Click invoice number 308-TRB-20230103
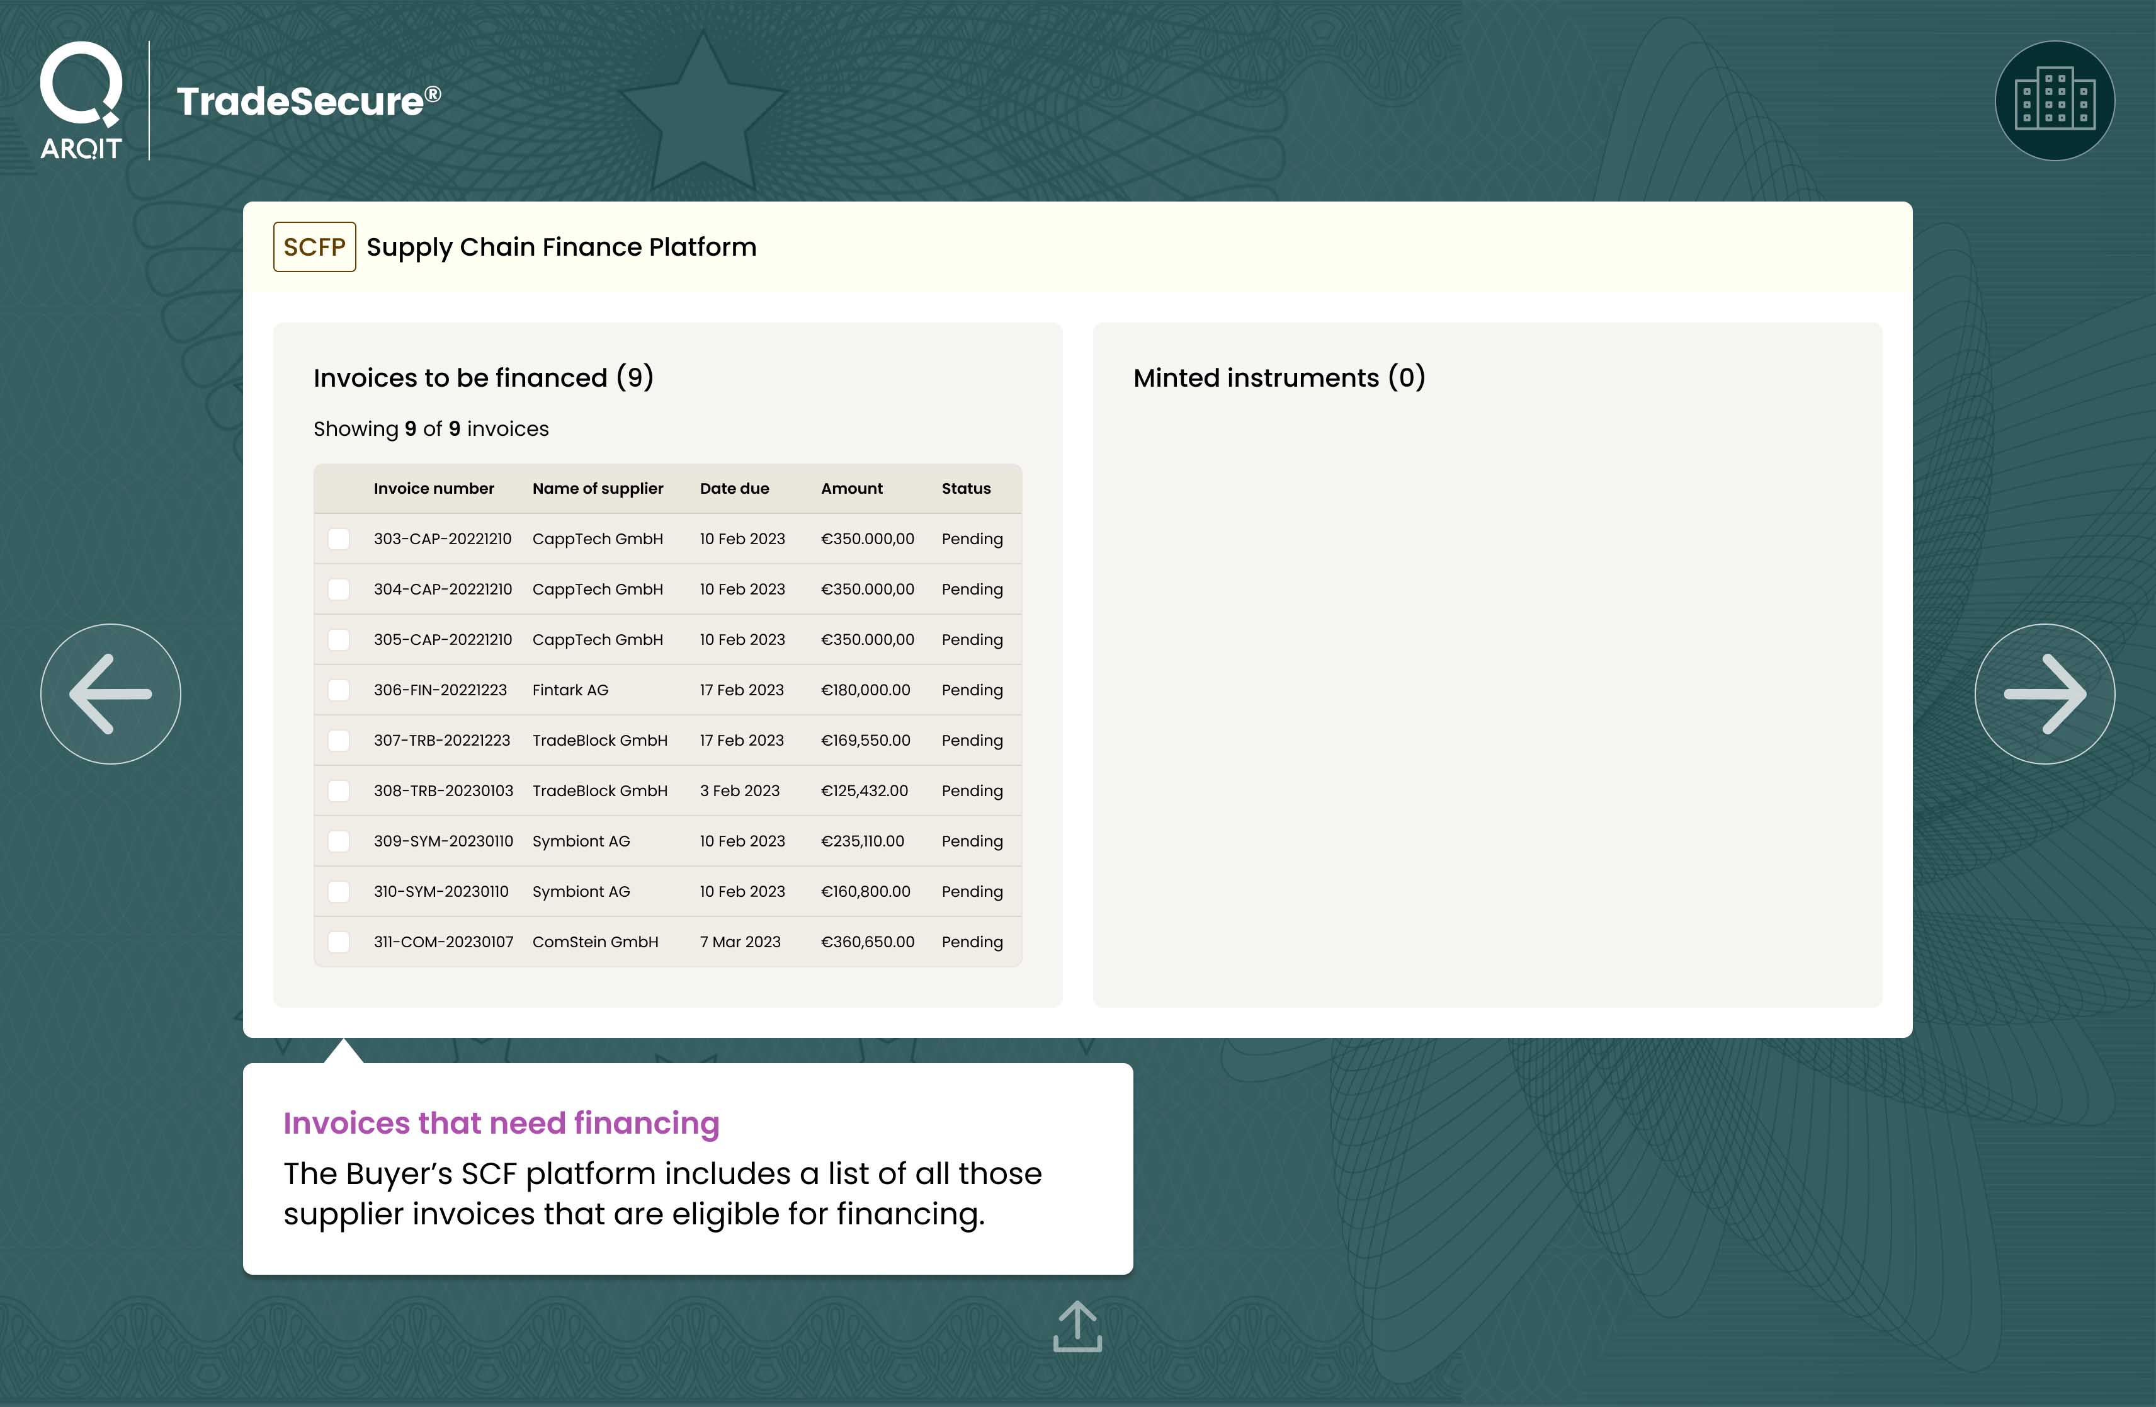Image resolution: width=2156 pixels, height=1407 pixels. tap(443, 791)
